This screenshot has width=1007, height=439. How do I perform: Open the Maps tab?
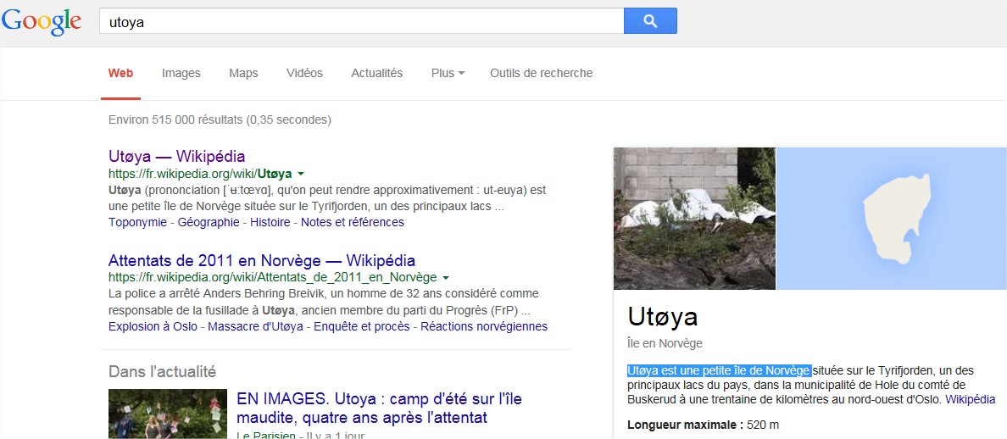tap(243, 73)
